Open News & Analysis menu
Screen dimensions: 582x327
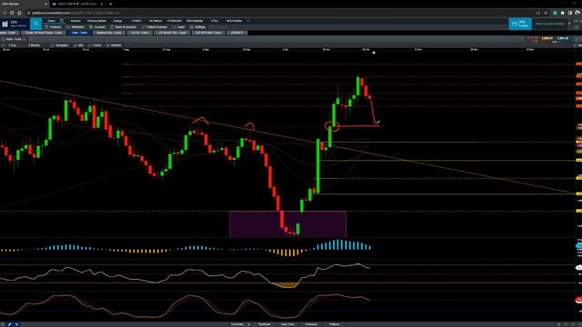(x=124, y=27)
